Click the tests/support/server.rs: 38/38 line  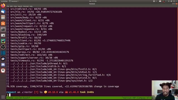pos(34,58)
